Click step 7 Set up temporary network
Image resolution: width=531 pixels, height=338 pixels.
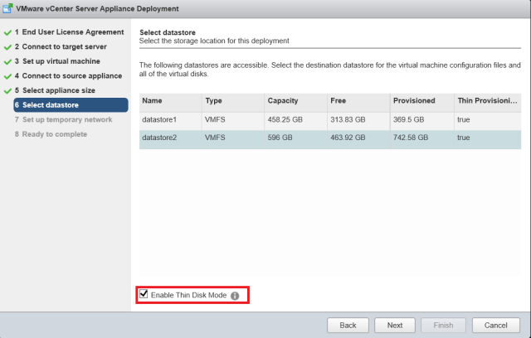pos(63,119)
